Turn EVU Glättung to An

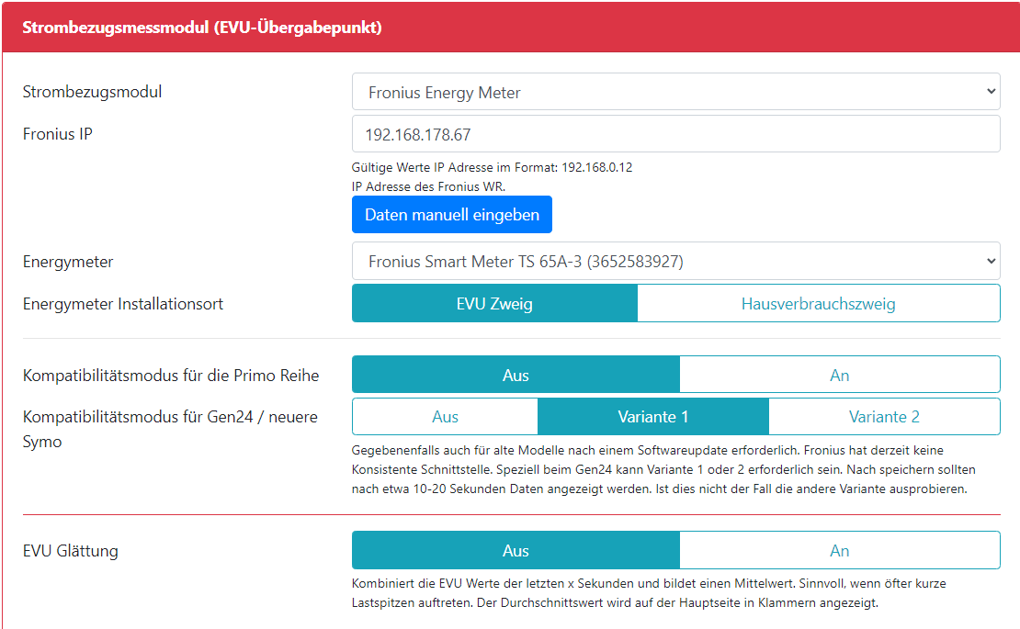point(840,550)
